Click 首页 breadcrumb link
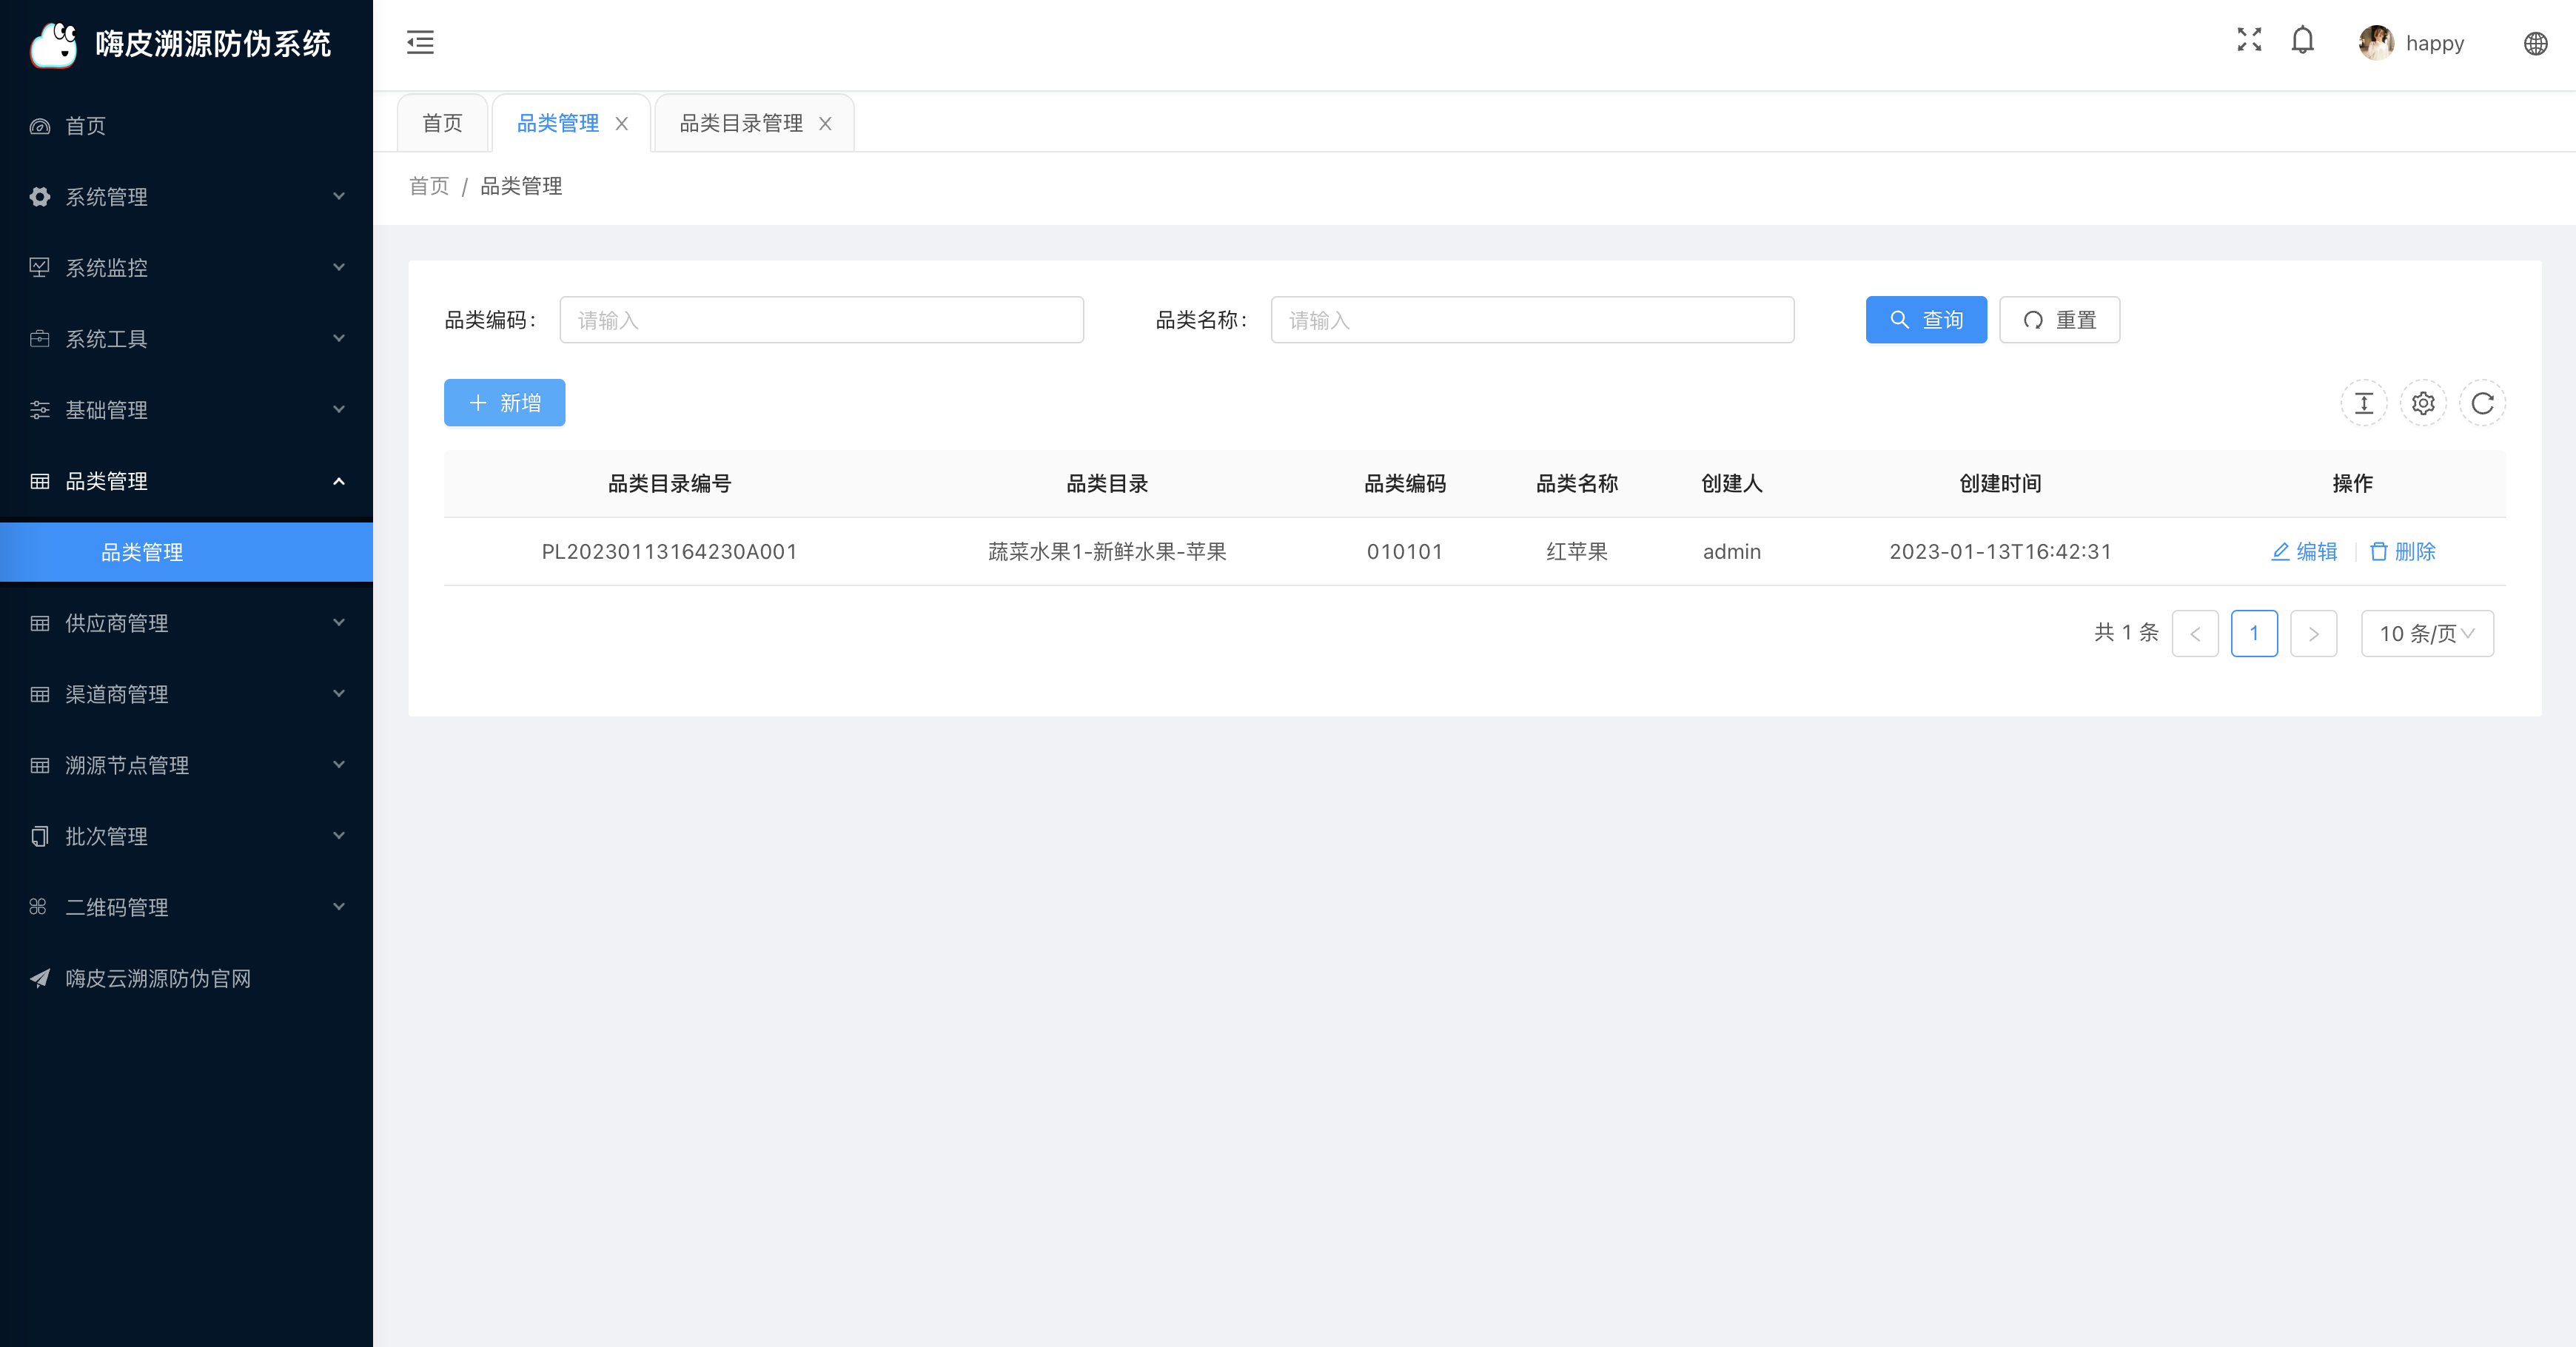2576x1347 pixels. 429,186
